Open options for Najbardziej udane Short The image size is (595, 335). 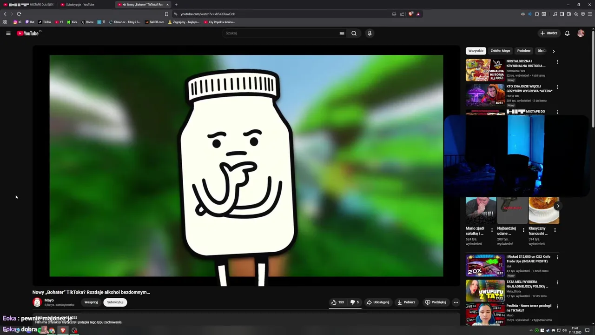(523, 230)
